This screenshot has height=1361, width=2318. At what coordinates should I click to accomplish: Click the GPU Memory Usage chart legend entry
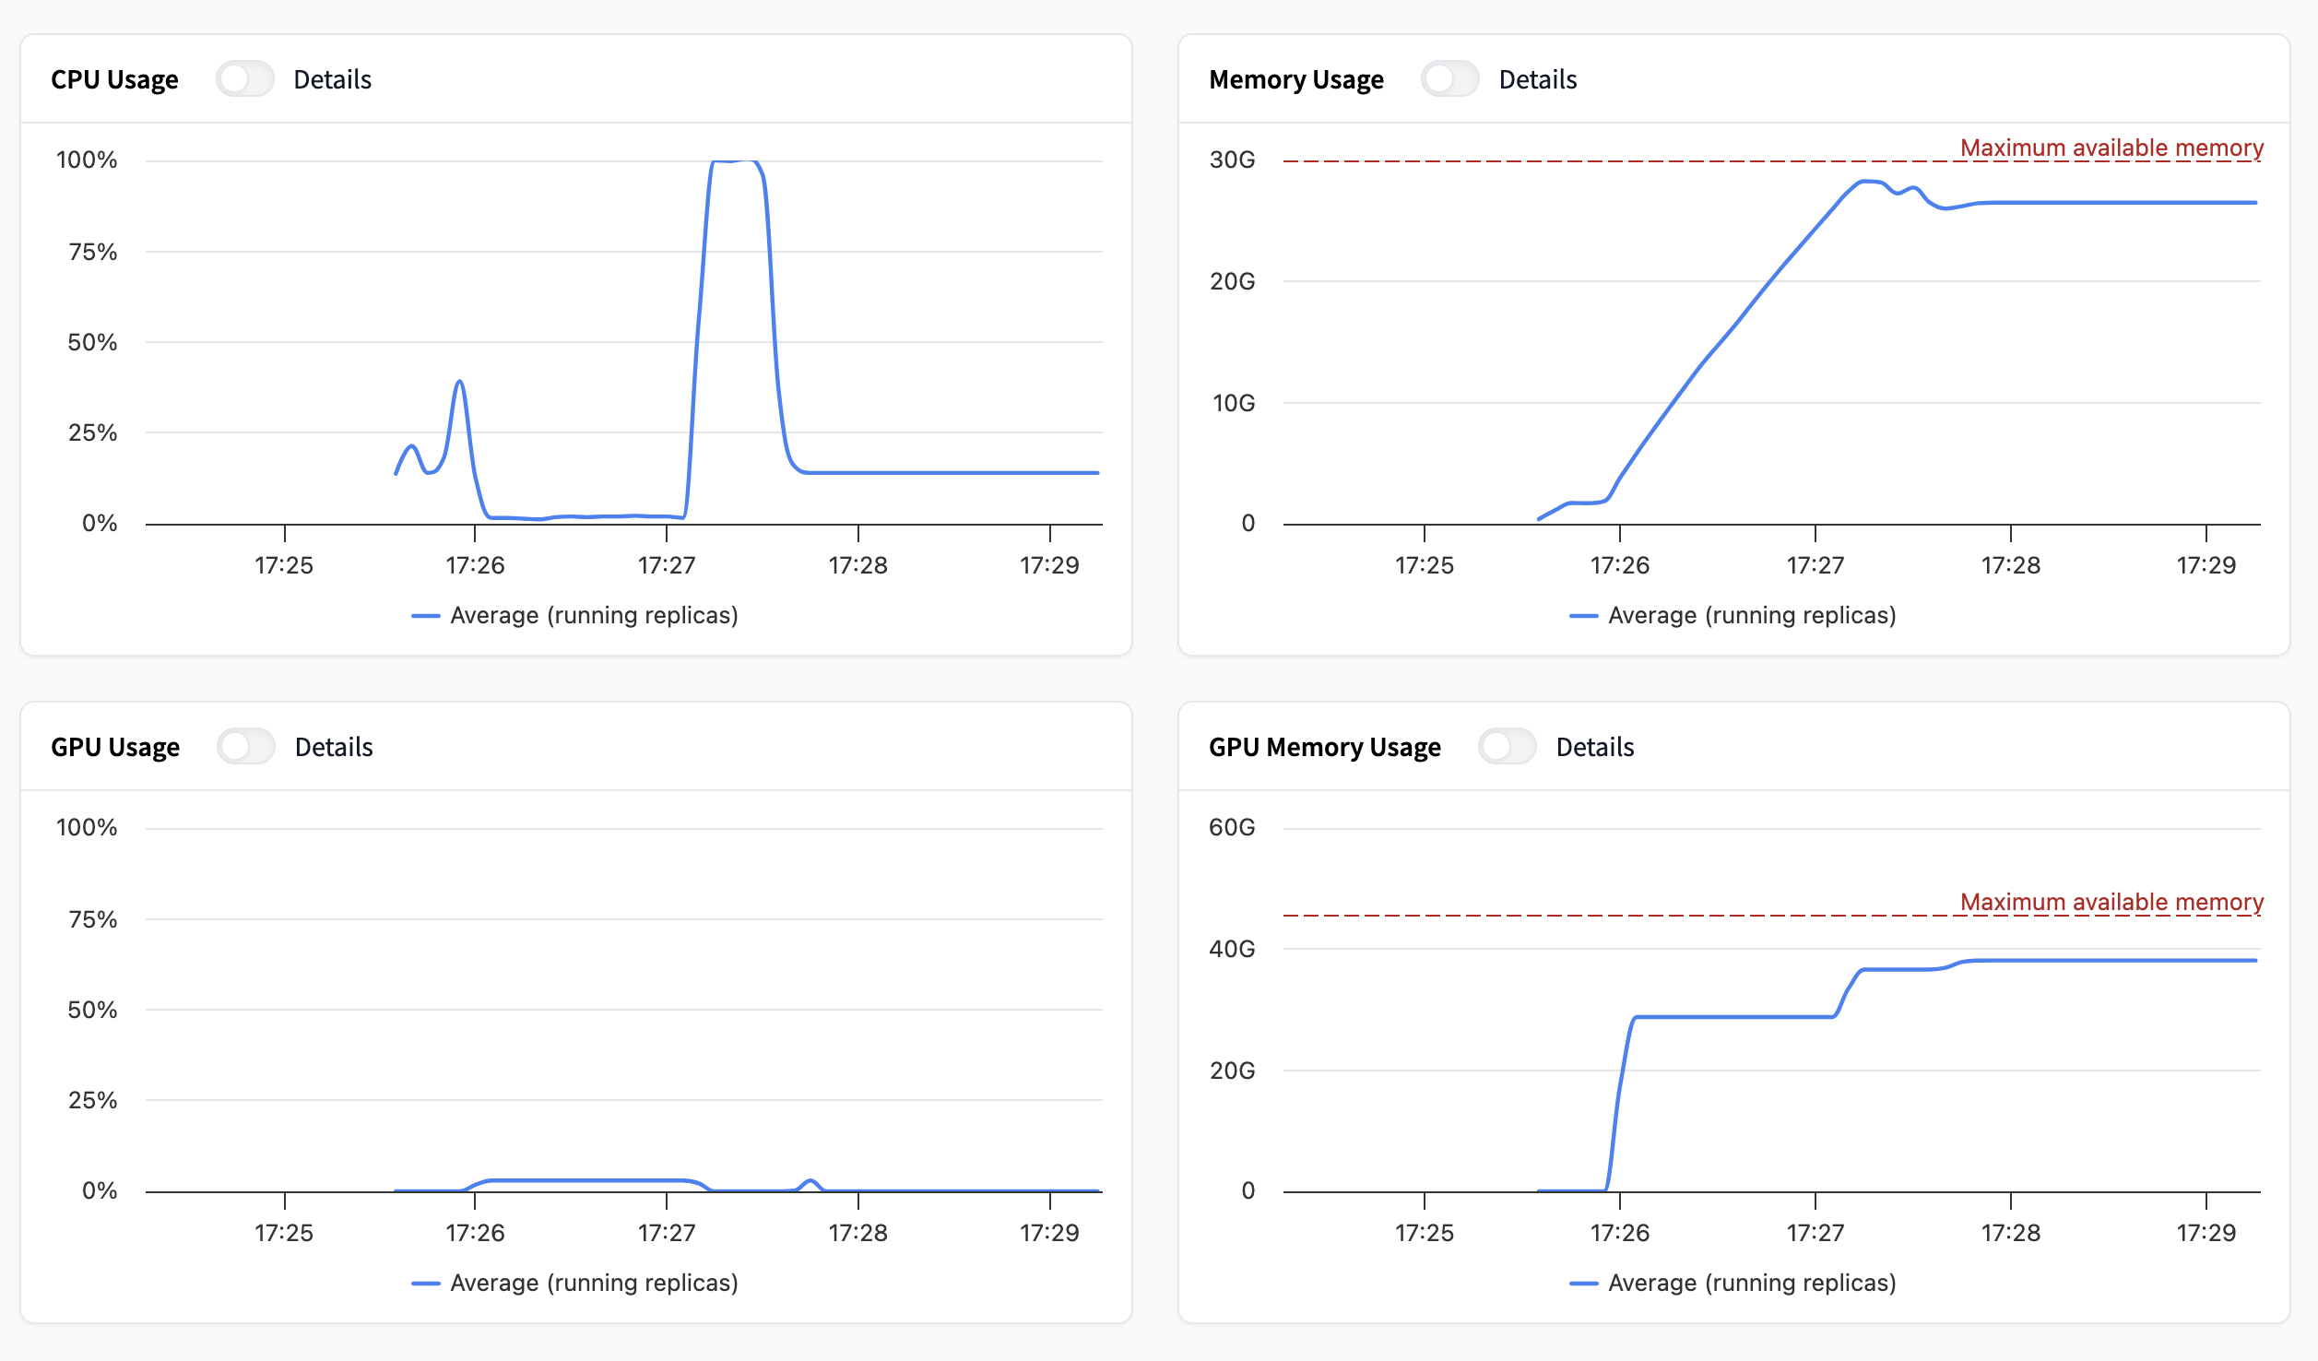(1752, 1283)
